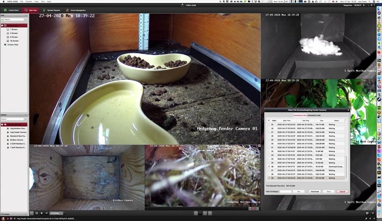Open the System menu
Image resolution: width=382 pixels, height=221 pixels.
(29, 1)
